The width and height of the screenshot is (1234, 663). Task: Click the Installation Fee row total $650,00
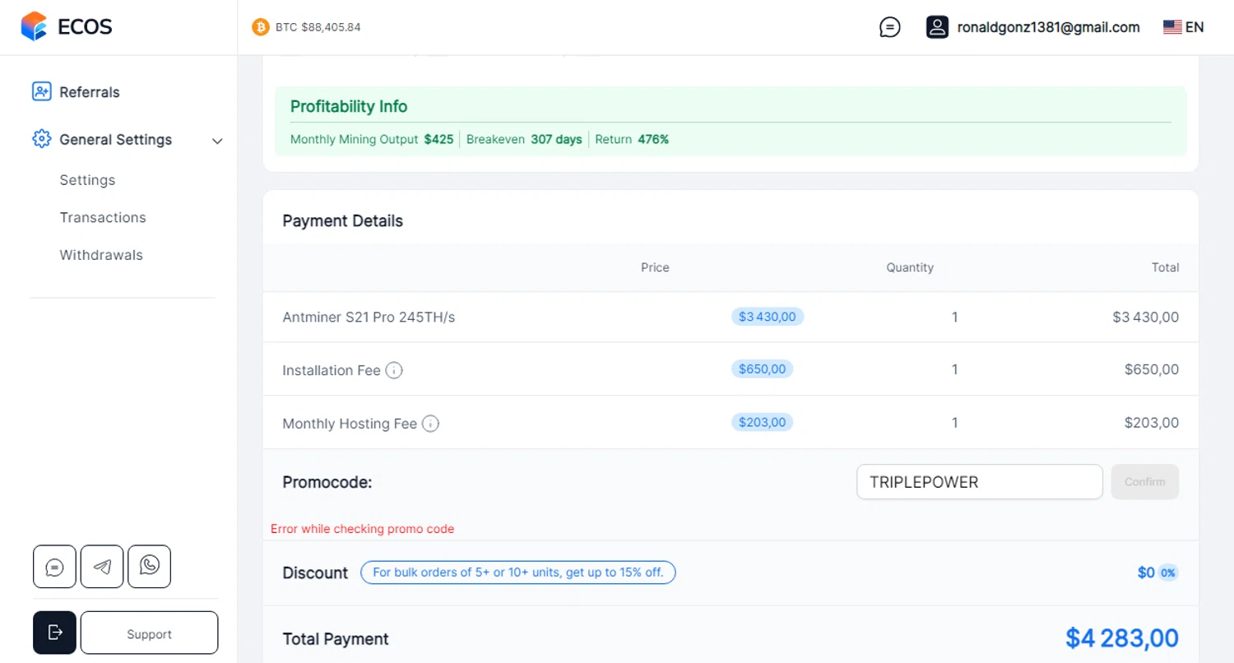click(x=1152, y=370)
